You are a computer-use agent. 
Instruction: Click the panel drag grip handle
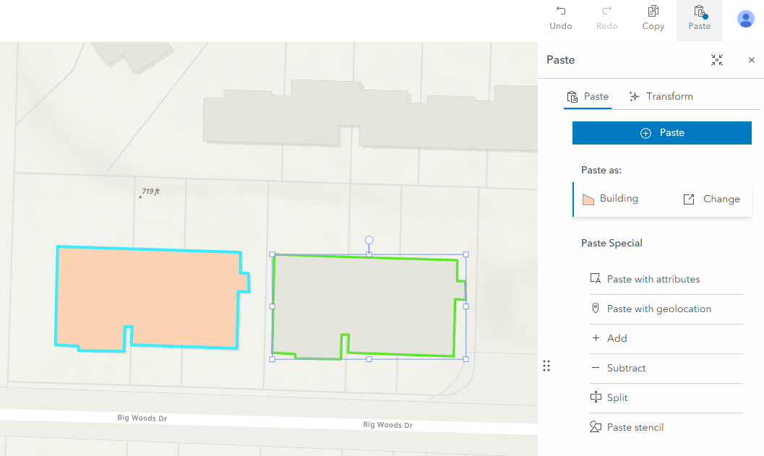[x=546, y=366]
